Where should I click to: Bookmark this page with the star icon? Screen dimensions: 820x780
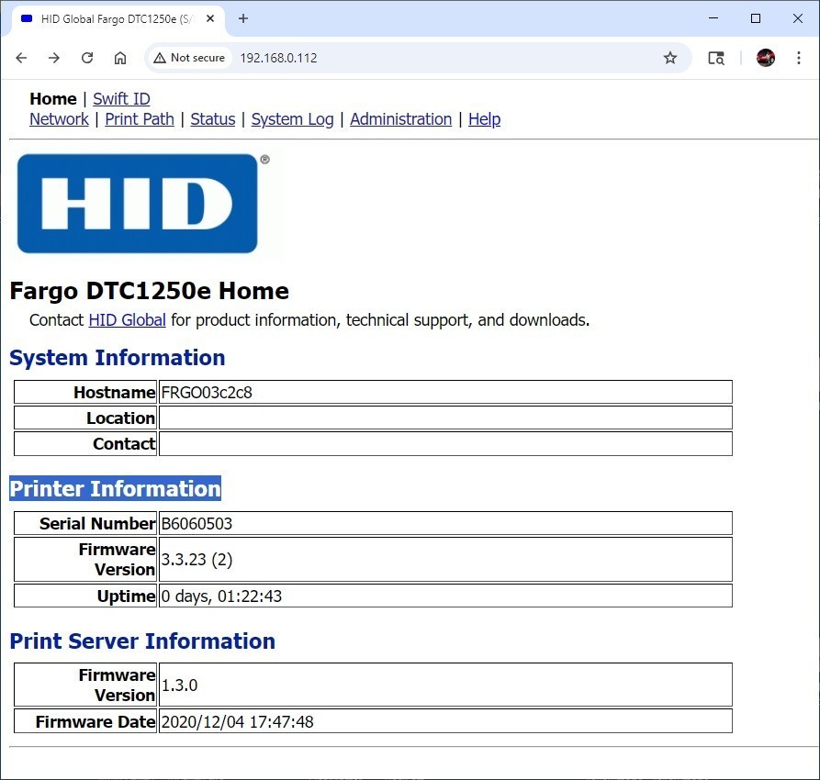(670, 58)
